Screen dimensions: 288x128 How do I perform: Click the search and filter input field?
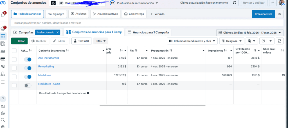[147, 23]
